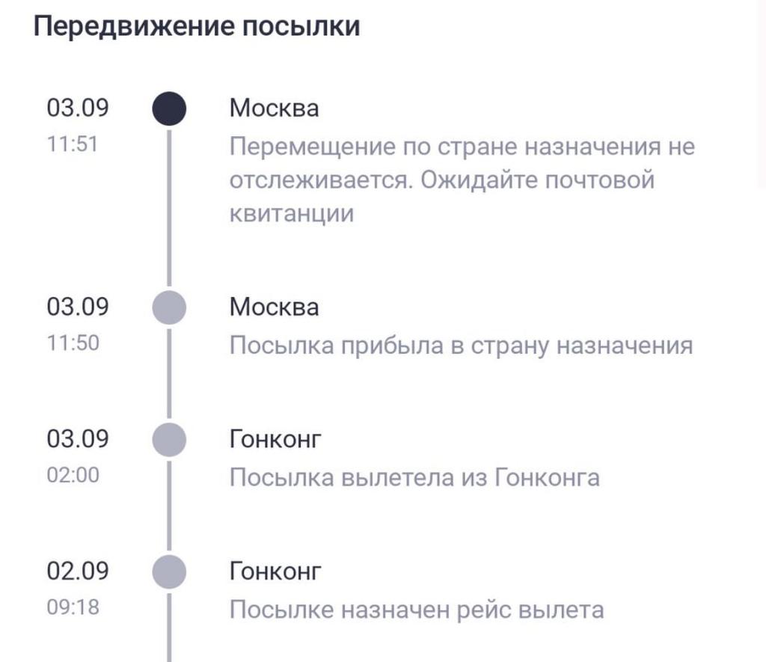The width and height of the screenshot is (766, 662).
Task: Open the "Перемещение по стране назначения" status text
Action: pyautogui.click(x=462, y=180)
